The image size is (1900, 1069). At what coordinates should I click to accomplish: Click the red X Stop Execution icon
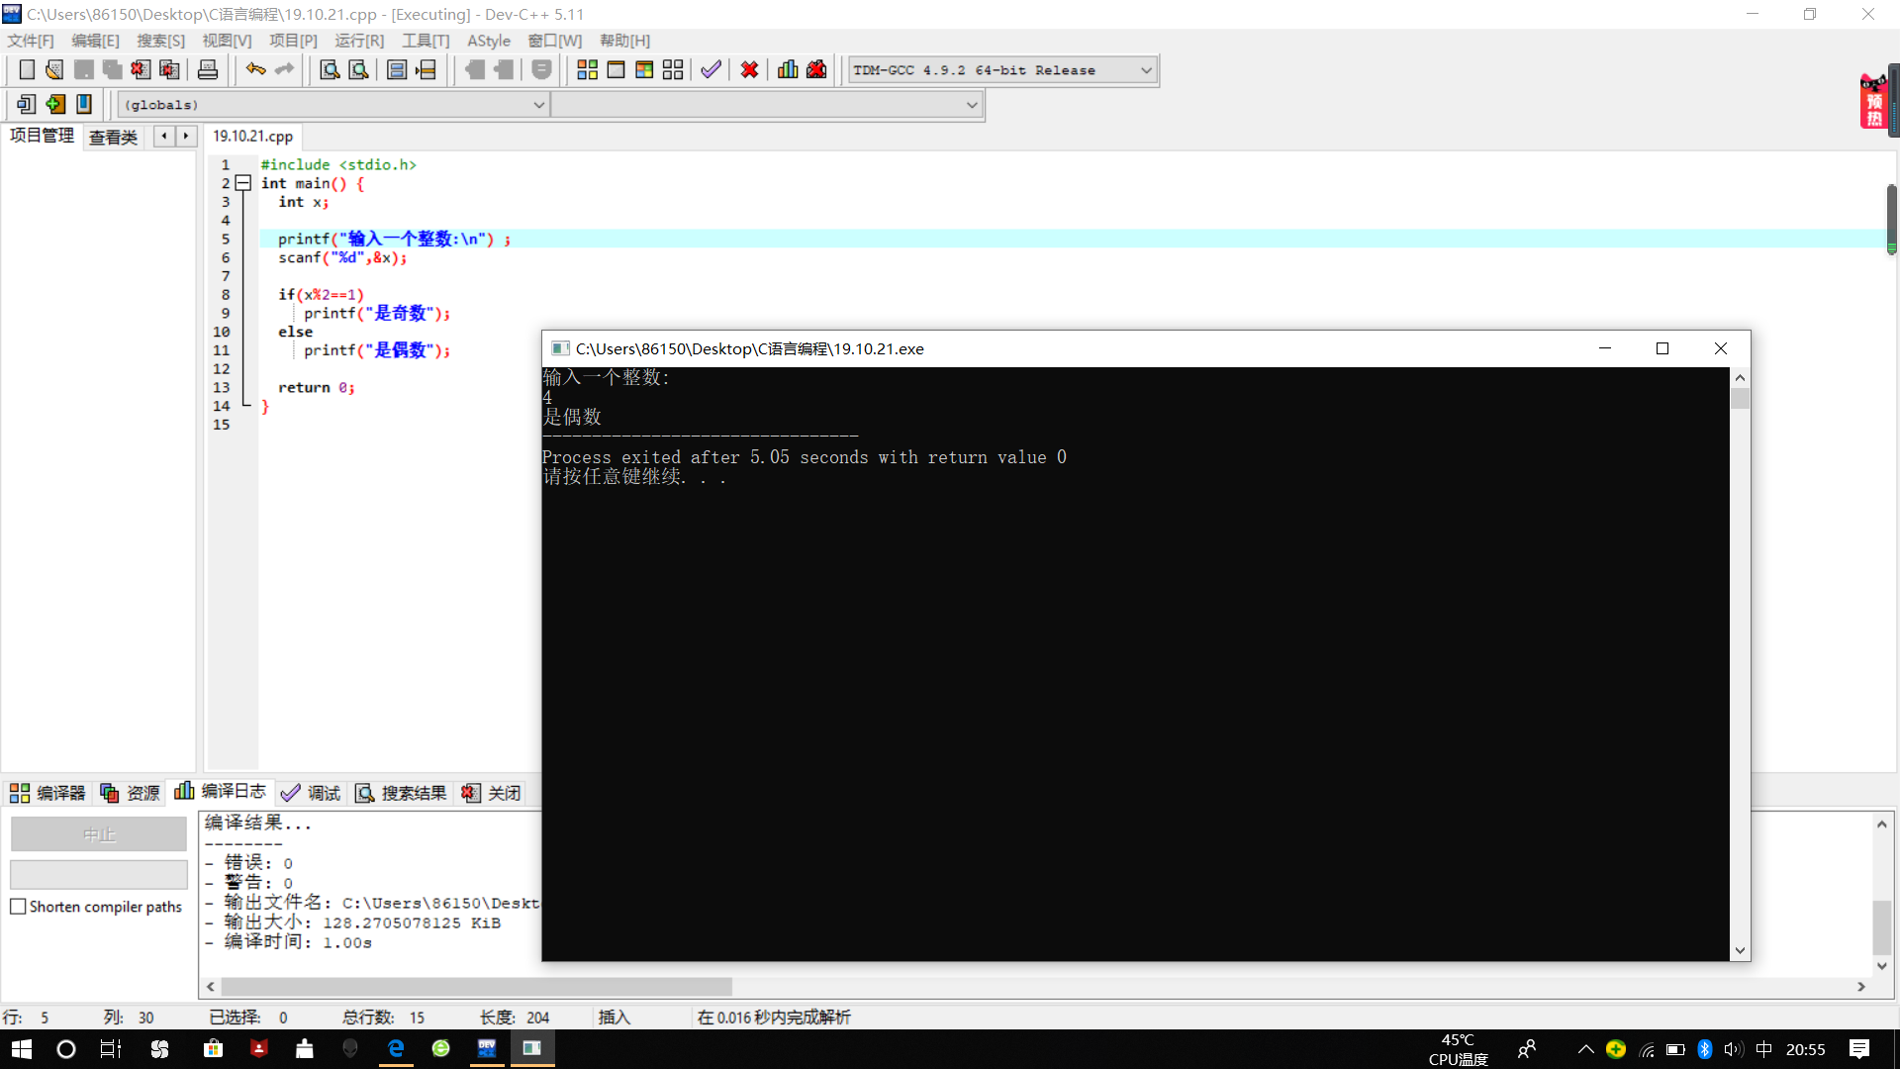(x=749, y=69)
